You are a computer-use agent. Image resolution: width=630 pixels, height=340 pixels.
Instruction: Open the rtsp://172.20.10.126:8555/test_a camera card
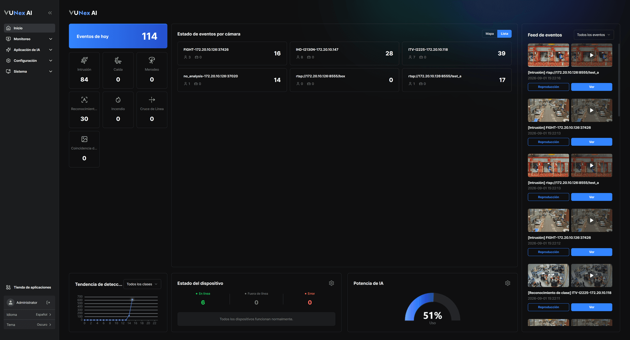coord(457,80)
